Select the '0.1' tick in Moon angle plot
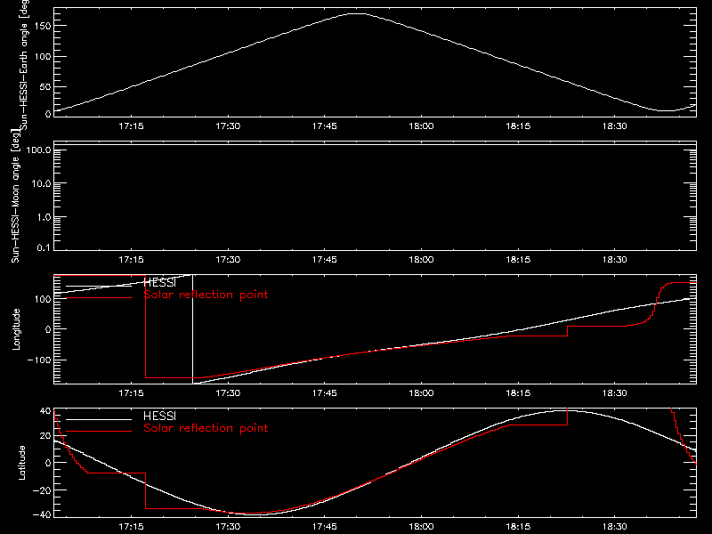This screenshot has width=712, height=534. 44,247
